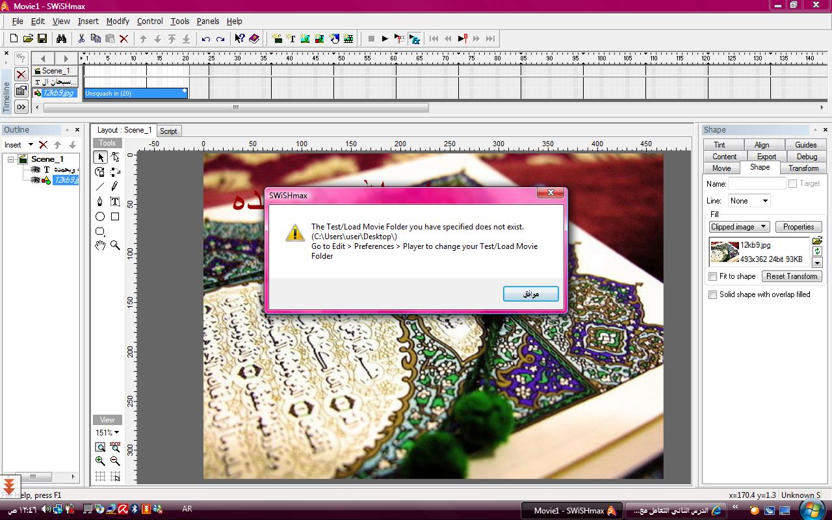Click the Save file toolbar icon
Image resolution: width=832 pixels, height=520 pixels.
click(42, 39)
